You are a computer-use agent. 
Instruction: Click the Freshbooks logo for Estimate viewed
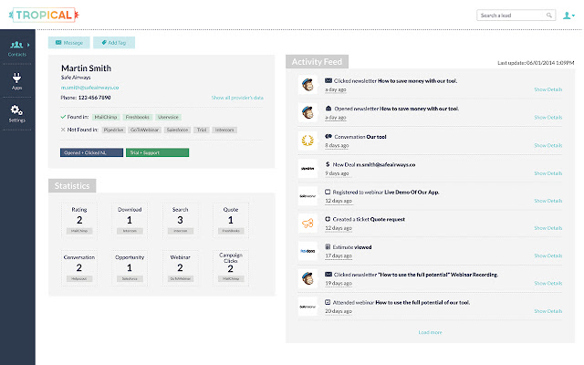308,251
